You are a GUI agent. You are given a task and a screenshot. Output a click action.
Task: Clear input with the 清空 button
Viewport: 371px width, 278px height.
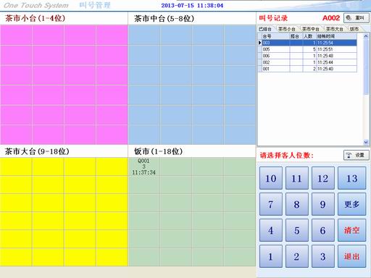351,230
